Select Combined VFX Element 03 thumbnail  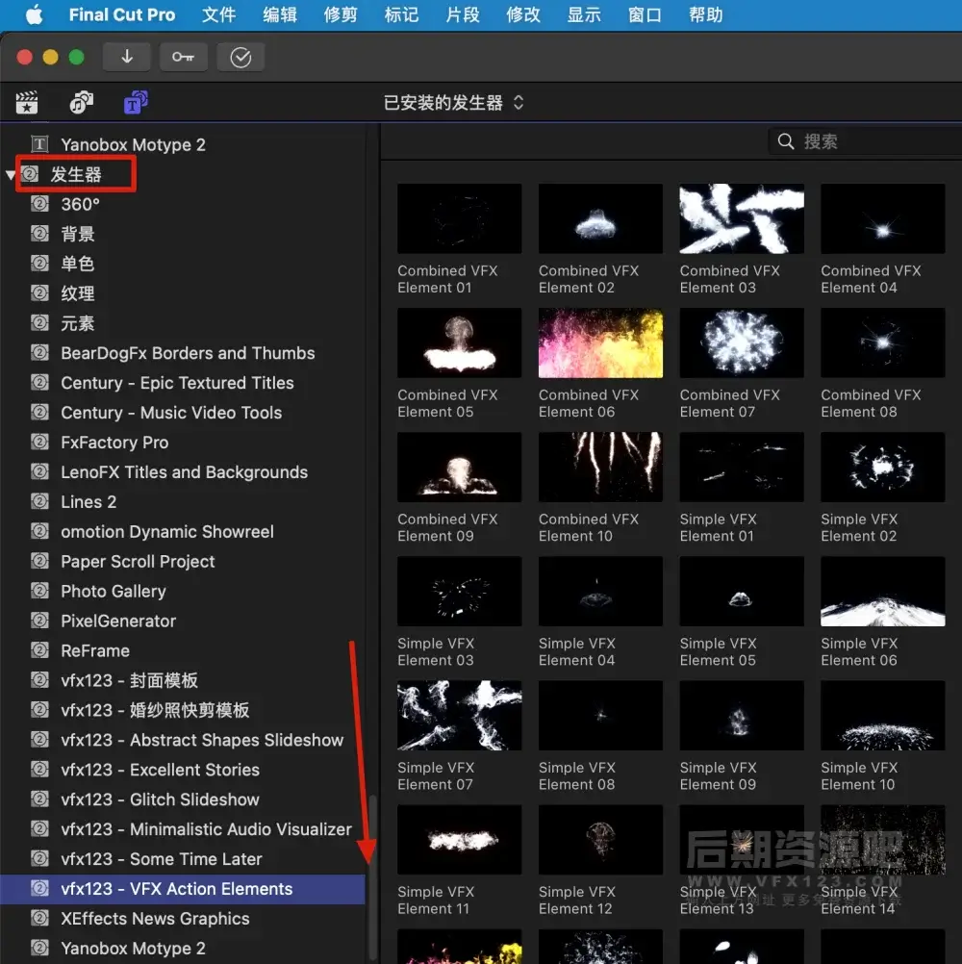(x=742, y=218)
